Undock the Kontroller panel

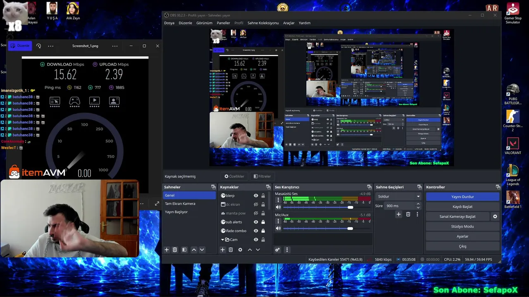[x=498, y=187]
